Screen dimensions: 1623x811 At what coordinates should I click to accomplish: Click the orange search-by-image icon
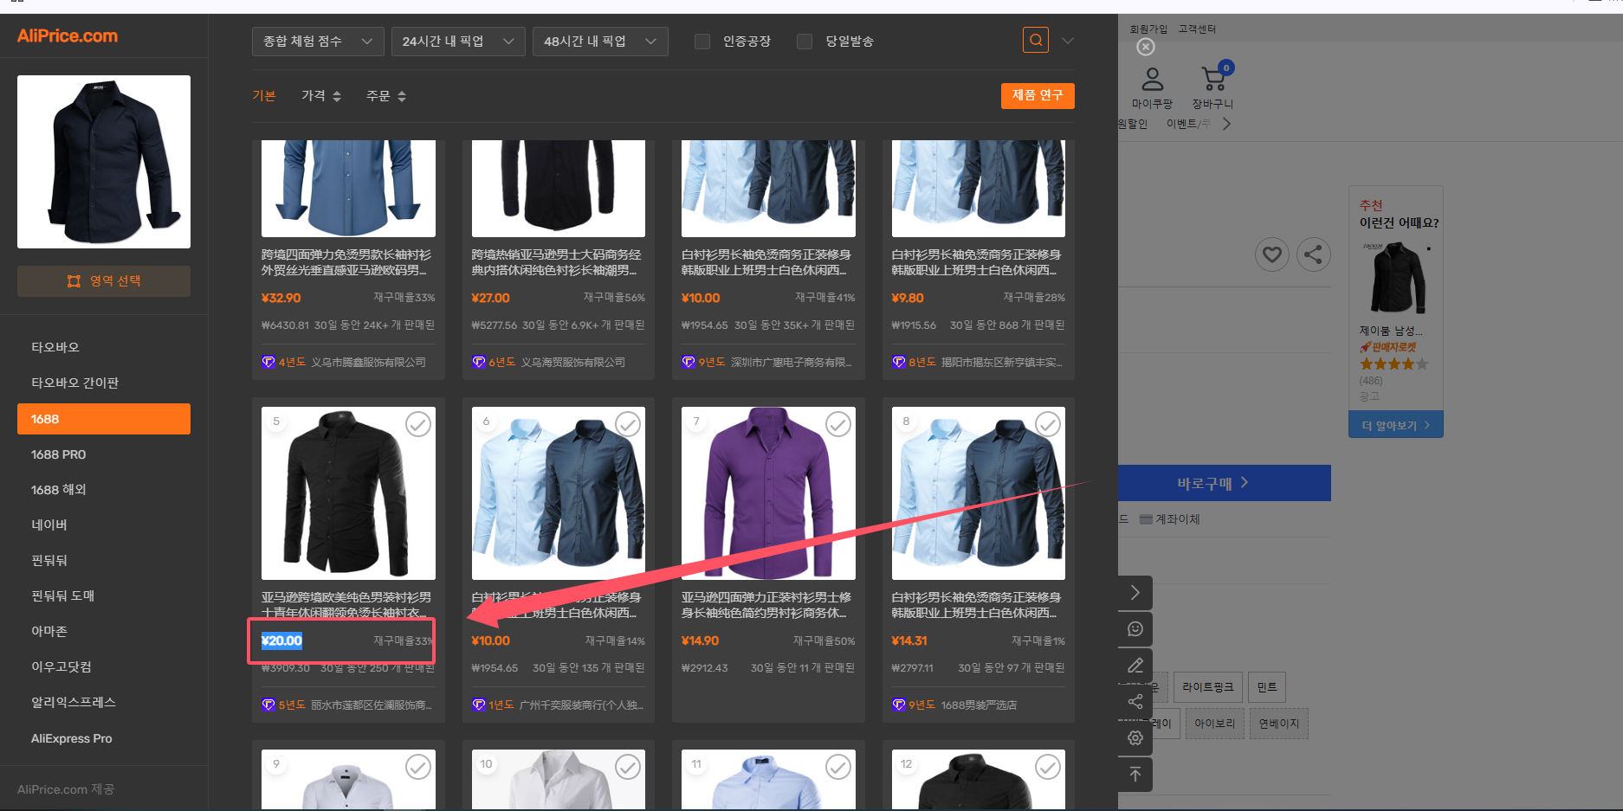(1036, 40)
